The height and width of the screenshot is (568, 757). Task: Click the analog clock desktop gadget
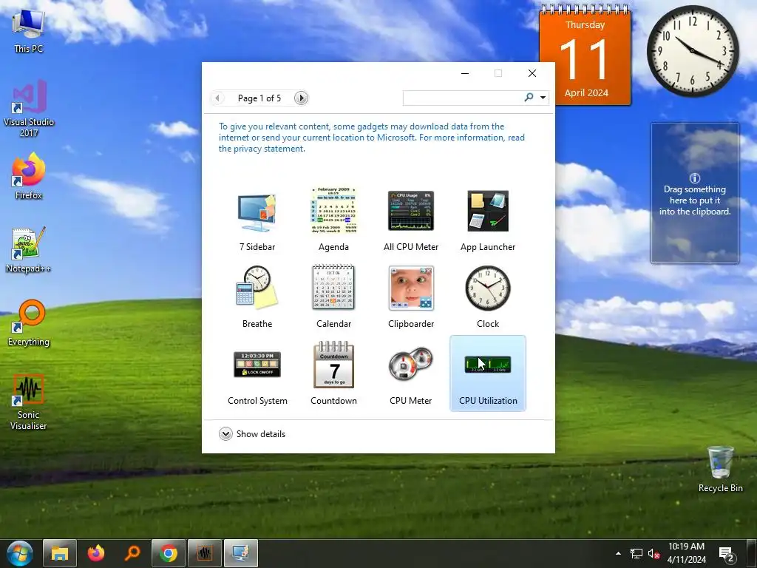tap(693, 51)
